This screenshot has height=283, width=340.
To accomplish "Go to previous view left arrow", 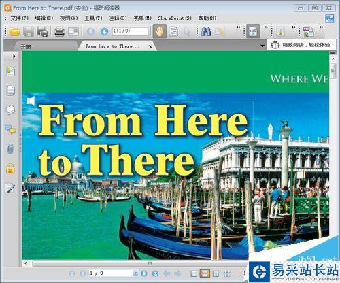I will [x=167, y=273].
